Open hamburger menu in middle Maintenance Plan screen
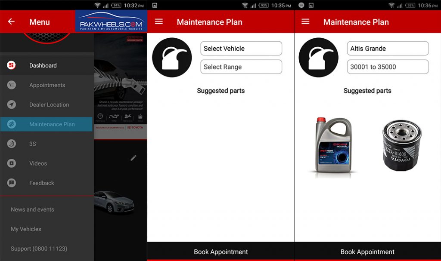 (158, 21)
